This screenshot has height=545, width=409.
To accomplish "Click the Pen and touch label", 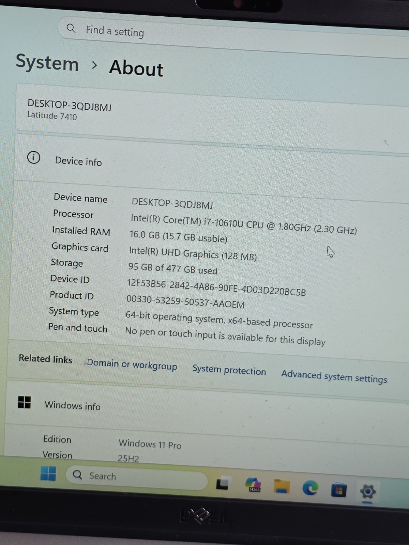I will [78, 328].
